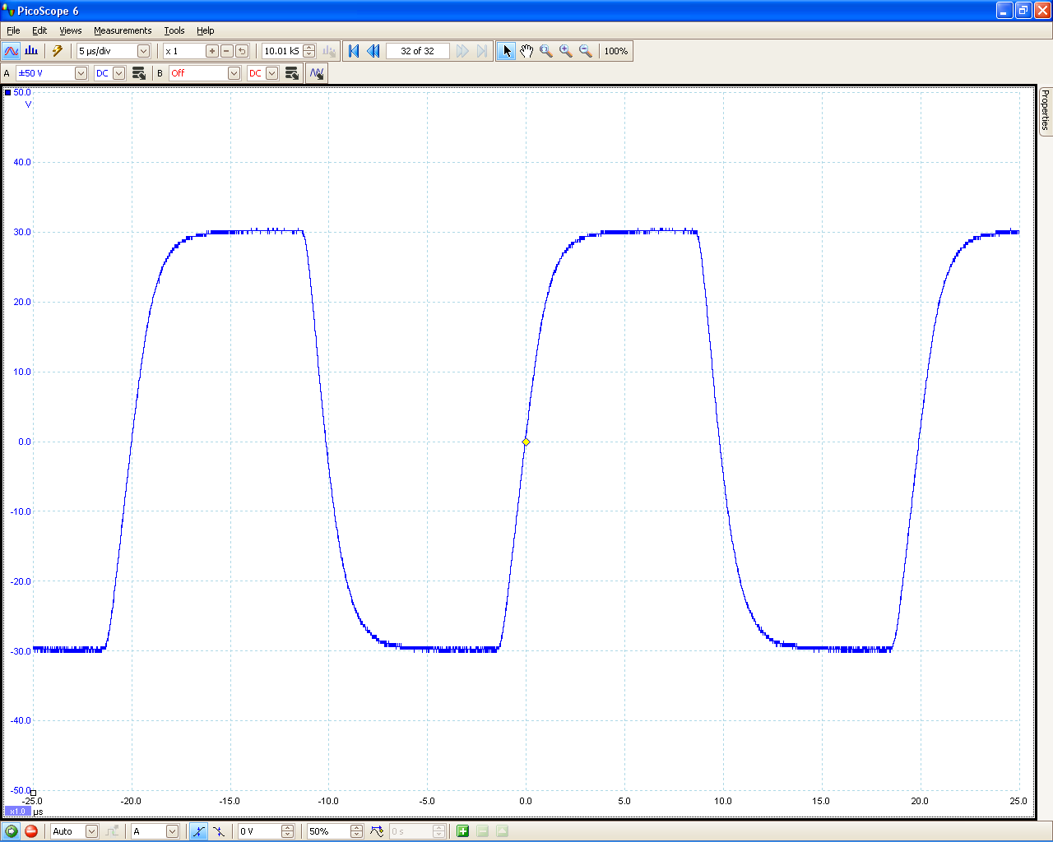This screenshot has width=1053, height=842.
Task: Click inside the x 1 zoom field
Action: coord(183,51)
